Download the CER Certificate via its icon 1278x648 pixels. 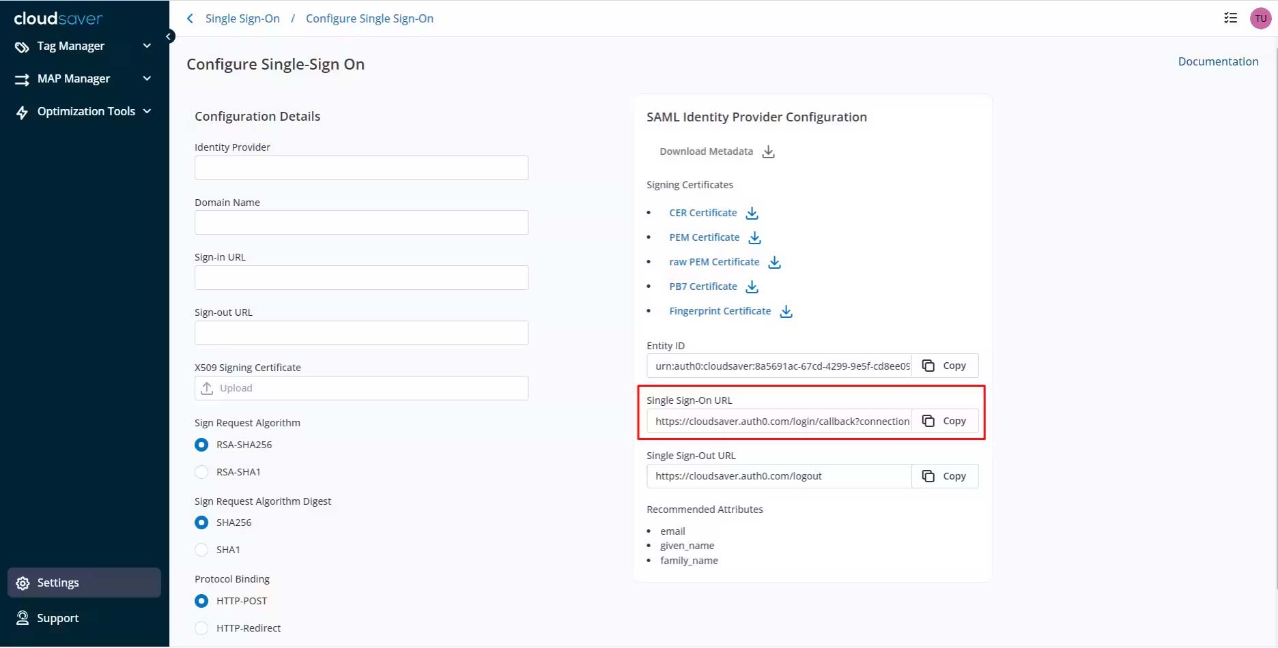tap(752, 213)
